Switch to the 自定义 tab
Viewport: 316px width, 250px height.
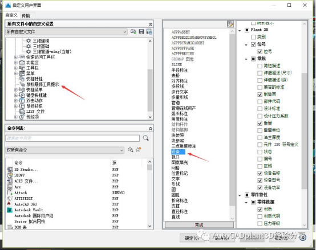click(11, 15)
